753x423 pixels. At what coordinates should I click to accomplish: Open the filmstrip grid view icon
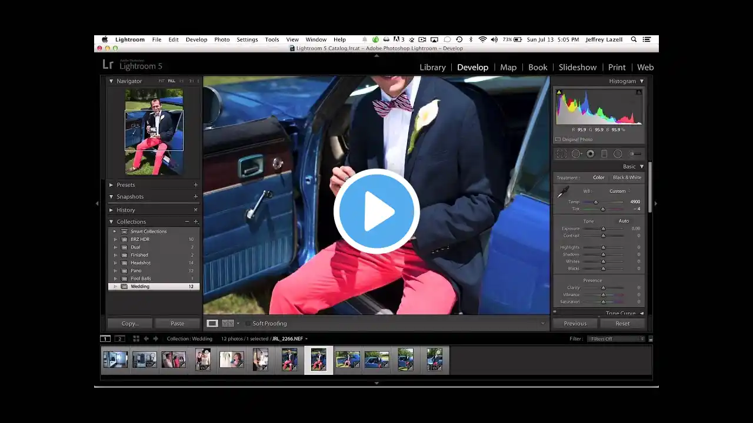pos(136,339)
